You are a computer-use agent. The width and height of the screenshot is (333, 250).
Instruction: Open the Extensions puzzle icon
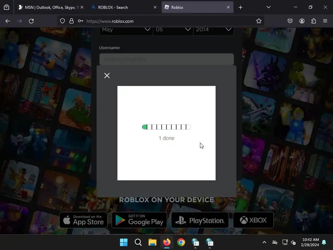pyautogui.click(x=313, y=21)
